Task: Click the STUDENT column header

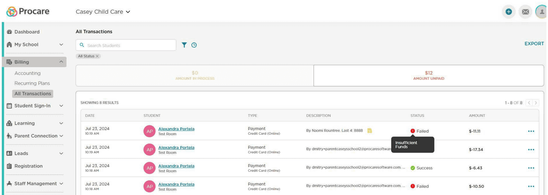Action: pyautogui.click(x=152, y=116)
